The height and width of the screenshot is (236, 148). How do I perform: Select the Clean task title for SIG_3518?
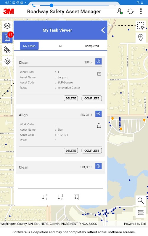tap(24, 167)
